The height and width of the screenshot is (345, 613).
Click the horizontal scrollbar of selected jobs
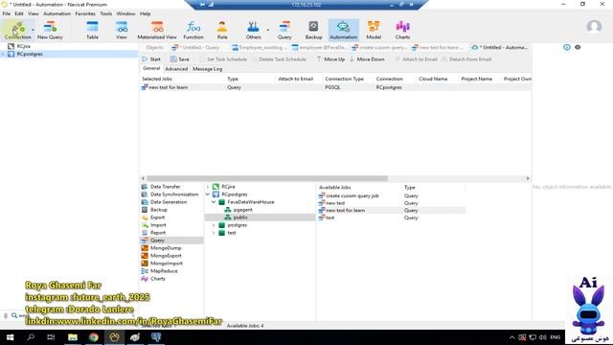point(267,178)
